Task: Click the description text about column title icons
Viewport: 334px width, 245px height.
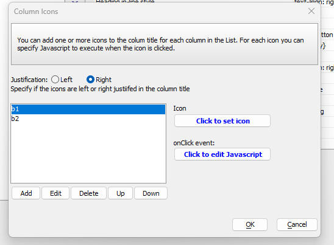Action: click(x=160, y=44)
